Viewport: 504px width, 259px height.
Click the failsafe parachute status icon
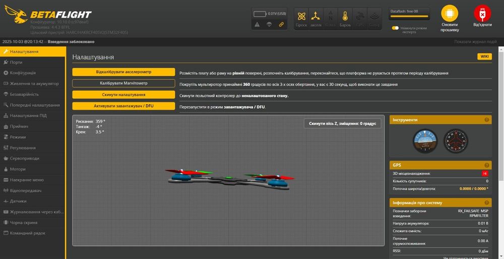click(x=269, y=24)
